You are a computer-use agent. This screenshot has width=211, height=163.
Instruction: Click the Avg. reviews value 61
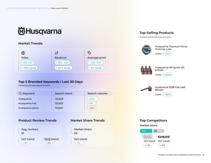point(23,133)
